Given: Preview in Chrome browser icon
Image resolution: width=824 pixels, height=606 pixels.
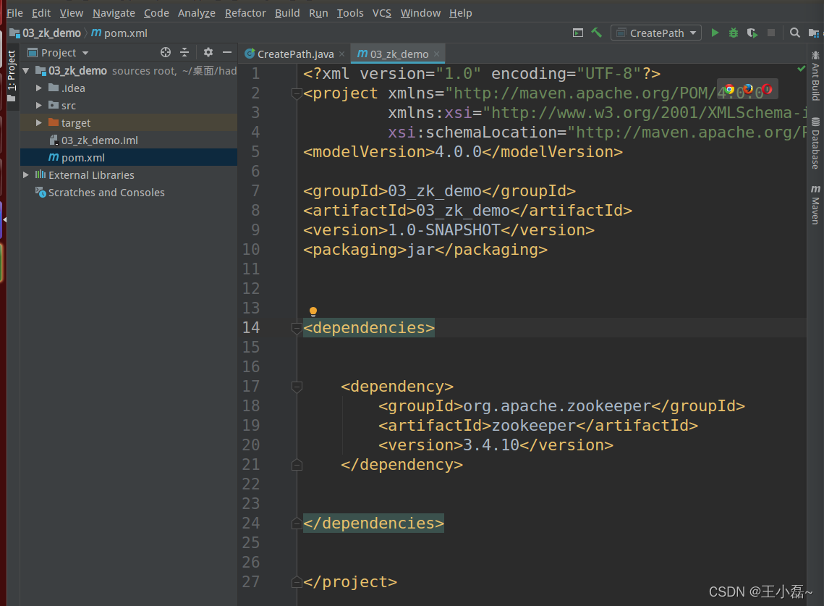Looking at the screenshot, I should pos(729,89).
